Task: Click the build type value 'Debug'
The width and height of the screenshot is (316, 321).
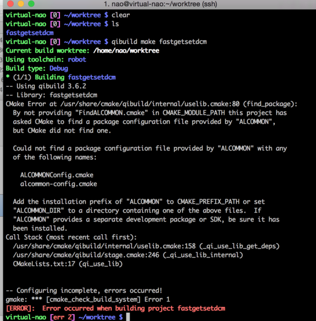Action: click(59, 68)
